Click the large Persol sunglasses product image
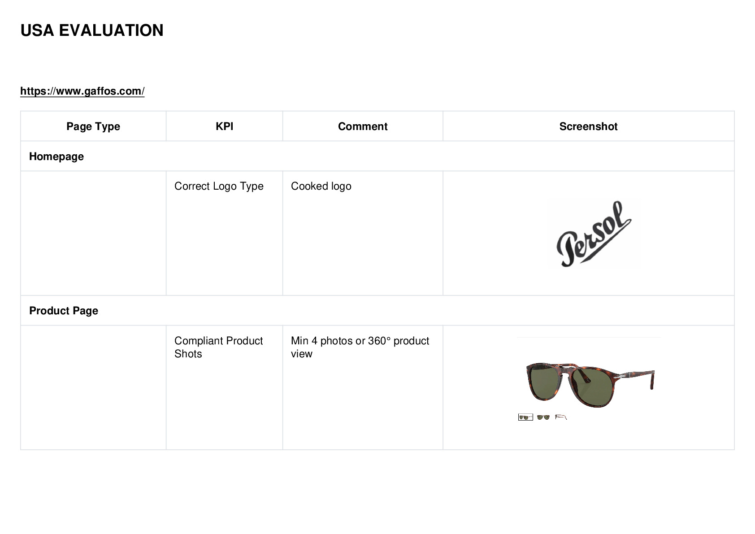 click(x=590, y=384)
